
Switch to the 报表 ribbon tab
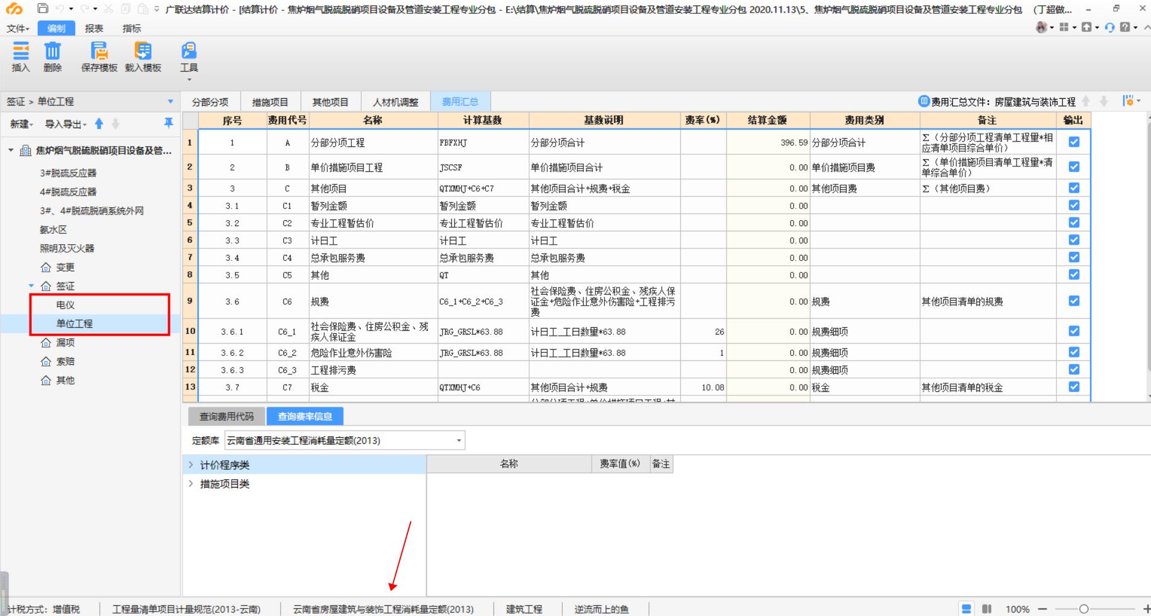tap(93, 28)
